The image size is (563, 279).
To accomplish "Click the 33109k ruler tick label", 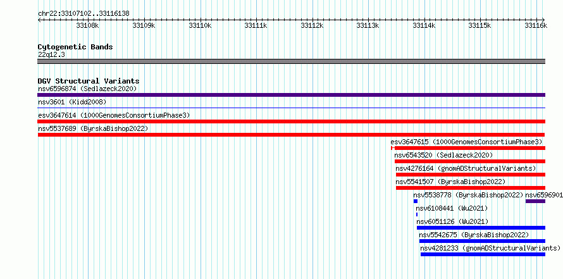I will tap(144, 25).
